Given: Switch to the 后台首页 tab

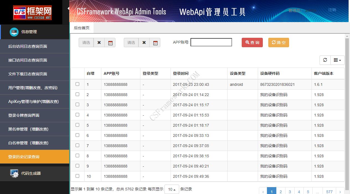Looking at the screenshot, I should tap(81, 28).
